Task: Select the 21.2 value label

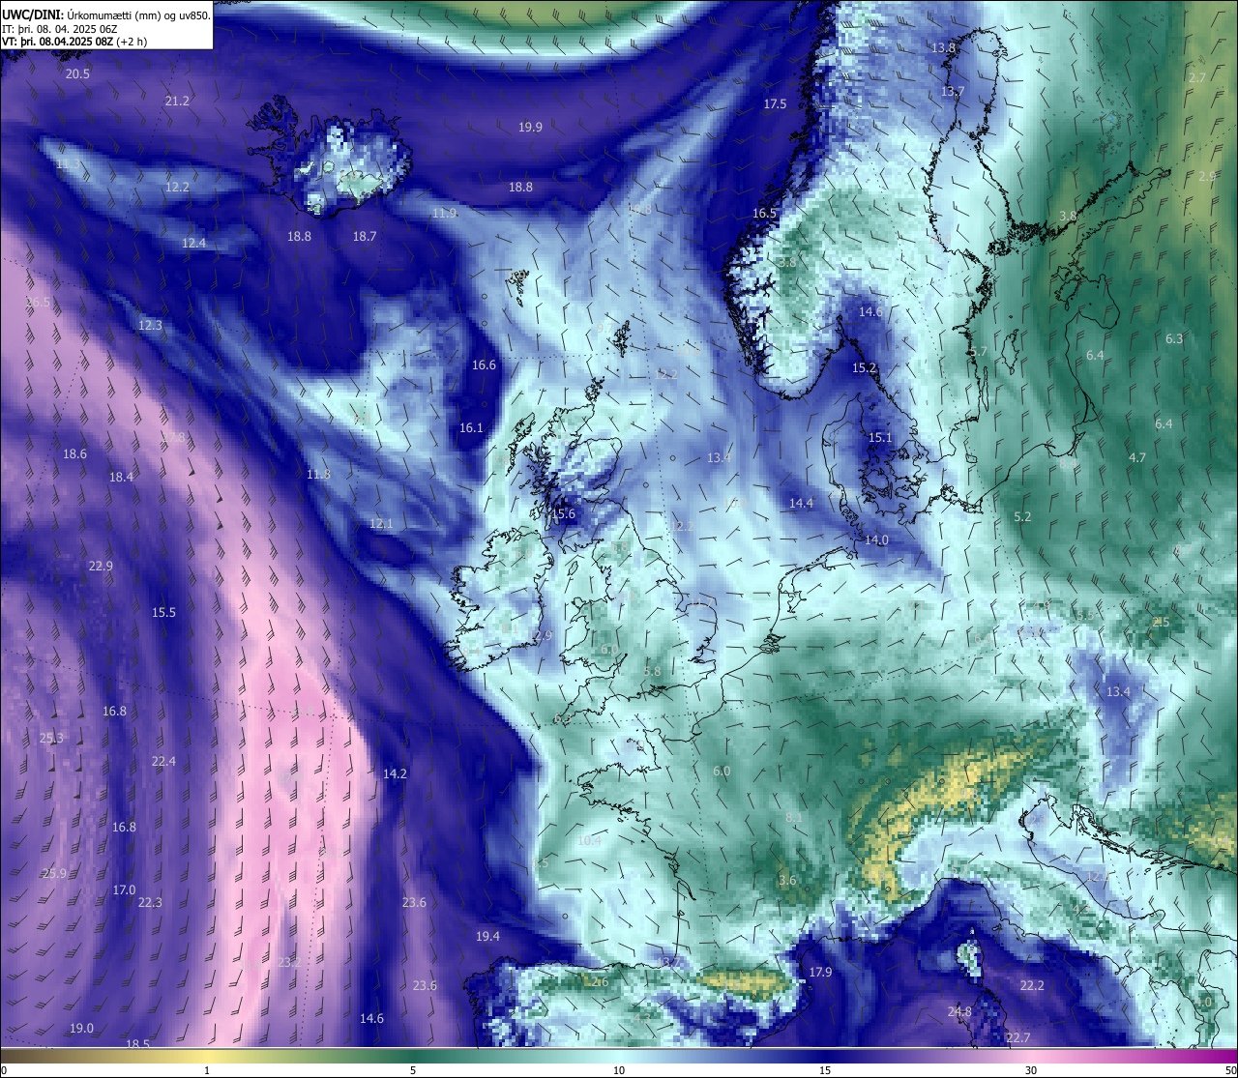Action: coord(177,101)
